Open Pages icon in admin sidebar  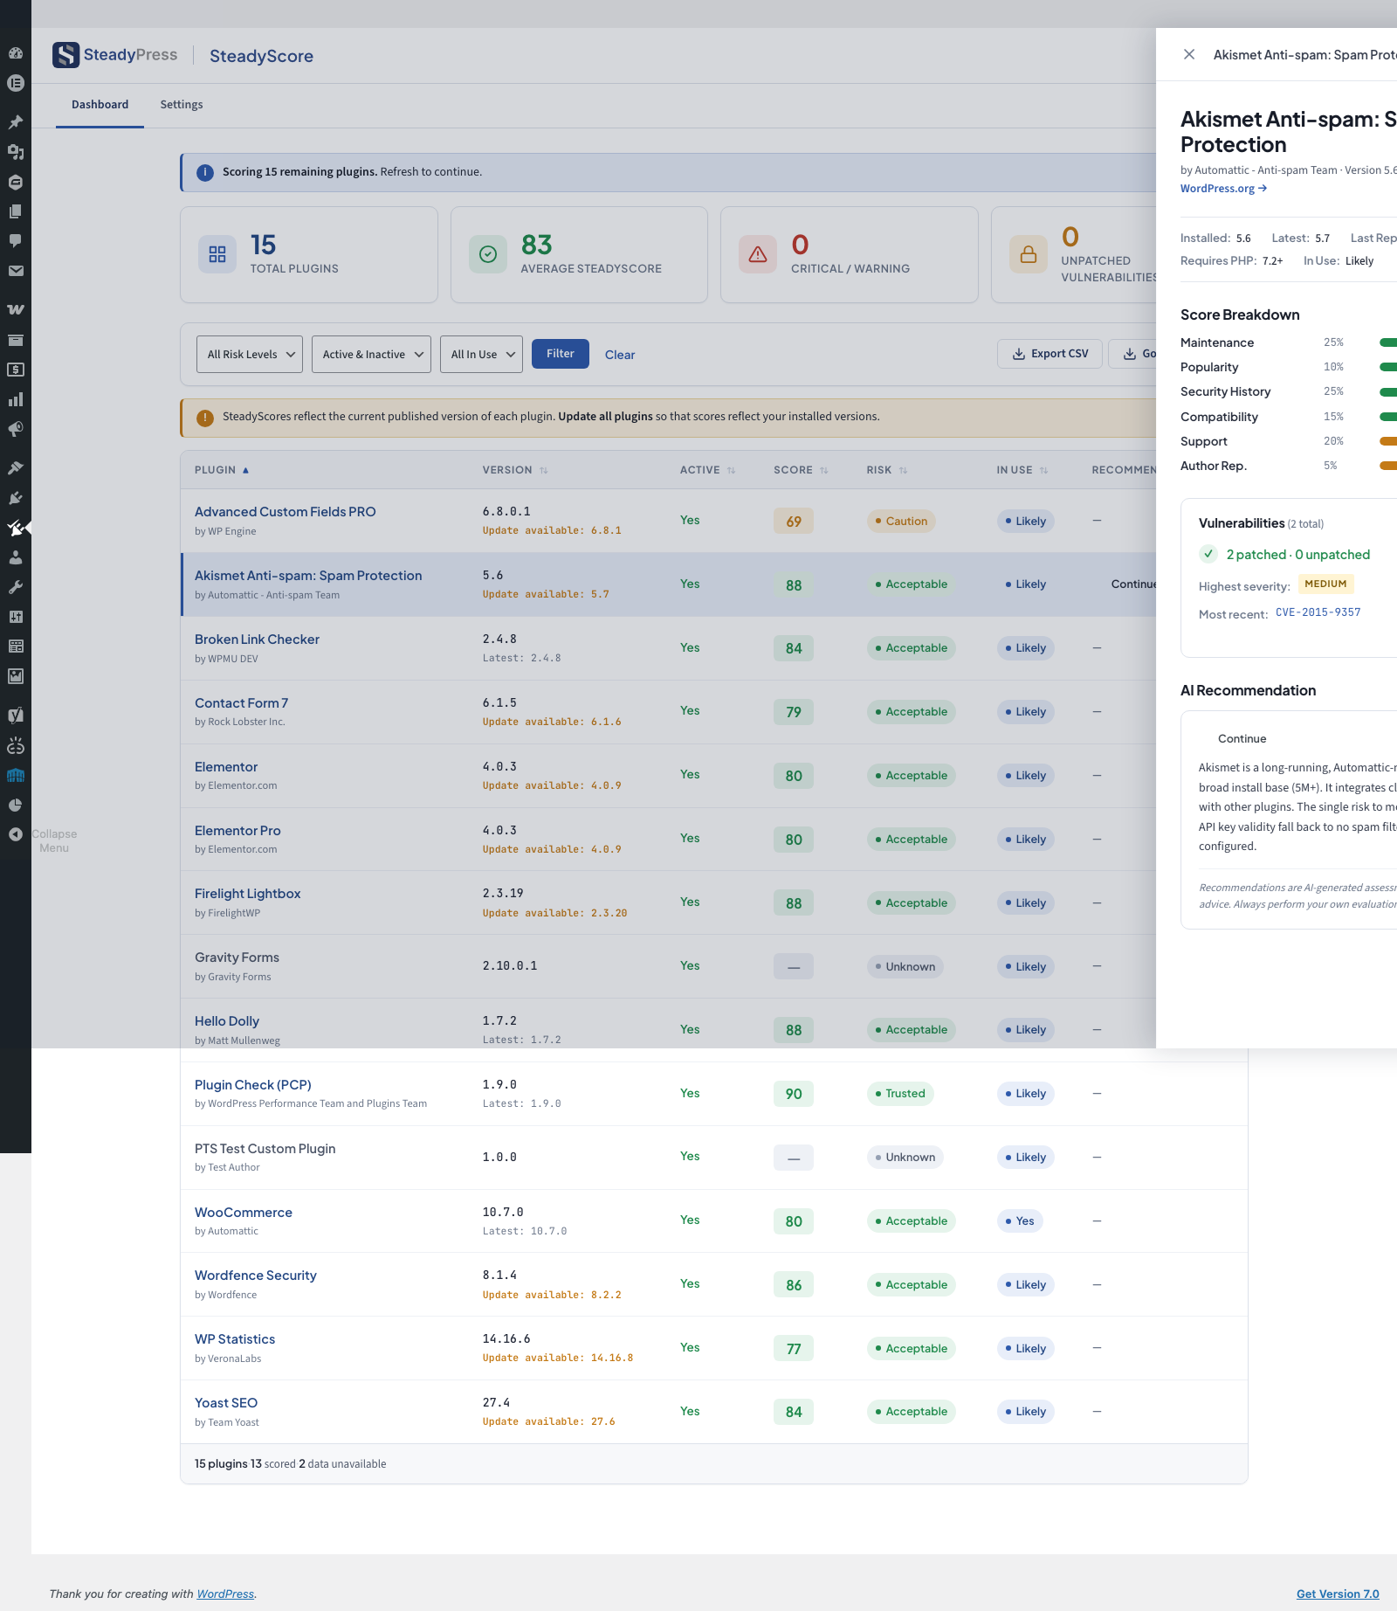point(16,211)
